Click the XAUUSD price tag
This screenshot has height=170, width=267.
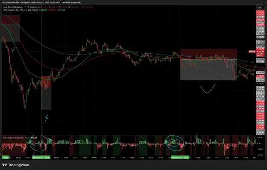point(252,52)
